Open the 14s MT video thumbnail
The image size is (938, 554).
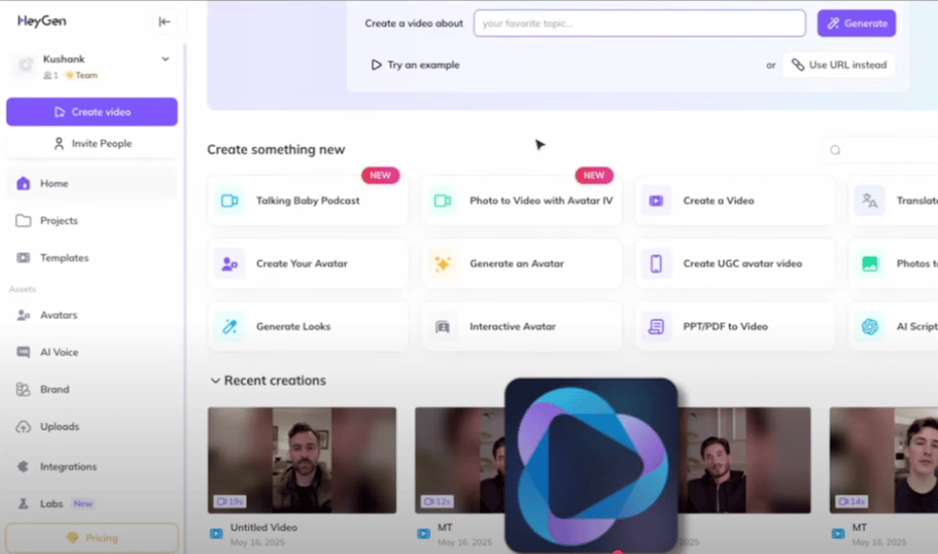[883, 460]
